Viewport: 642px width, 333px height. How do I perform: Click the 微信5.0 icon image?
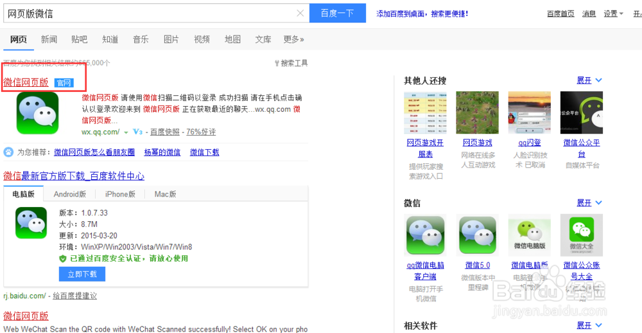point(478,235)
